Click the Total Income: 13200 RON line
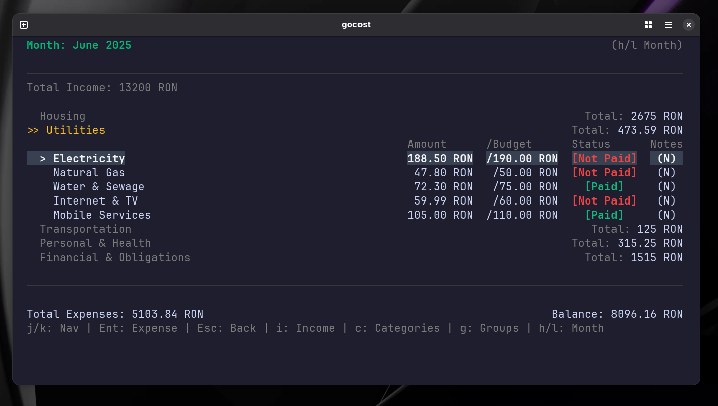Screen dimensions: 718x406 coord(102,88)
